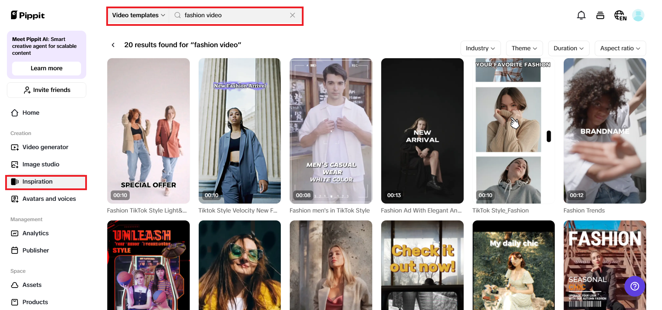This screenshot has width=662, height=310.
Task: Open the help question mark button
Action: 634,286
